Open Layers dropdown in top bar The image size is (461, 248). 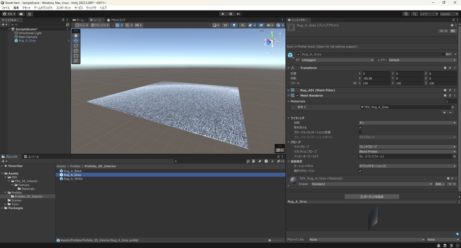pyautogui.click(x=429, y=14)
